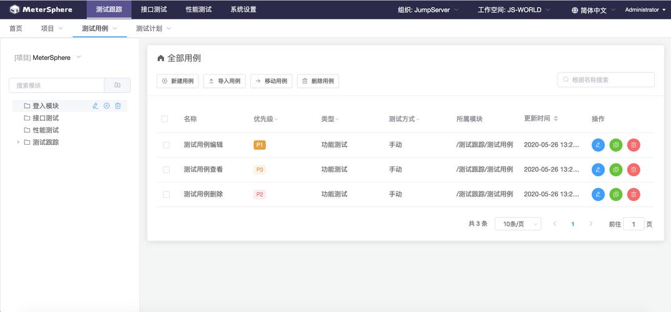The height and width of the screenshot is (312, 671).
Task: Click the 移动用例 button
Action: coord(272,81)
